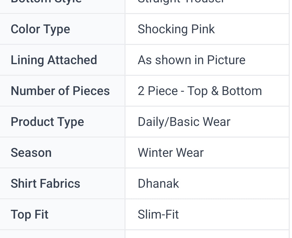This screenshot has height=238, width=292.
Task: Select the 'Shocking Pink' value text
Action: point(176,29)
